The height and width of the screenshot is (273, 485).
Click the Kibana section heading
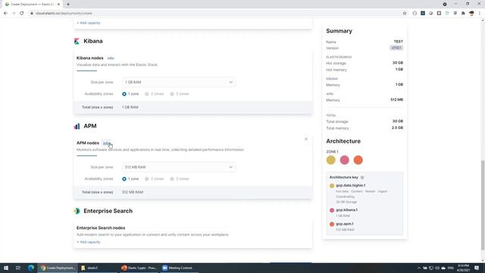(92, 41)
